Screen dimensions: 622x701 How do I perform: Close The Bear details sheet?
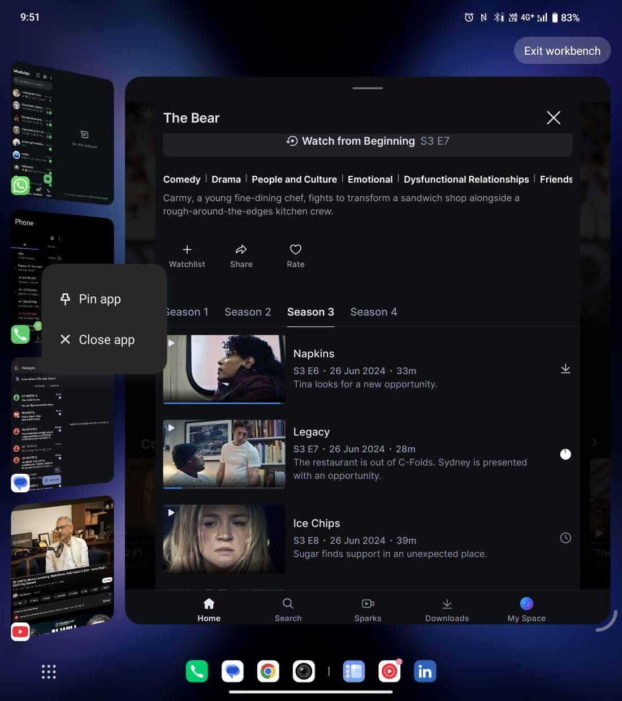pyautogui.click(x=554, y=118)
